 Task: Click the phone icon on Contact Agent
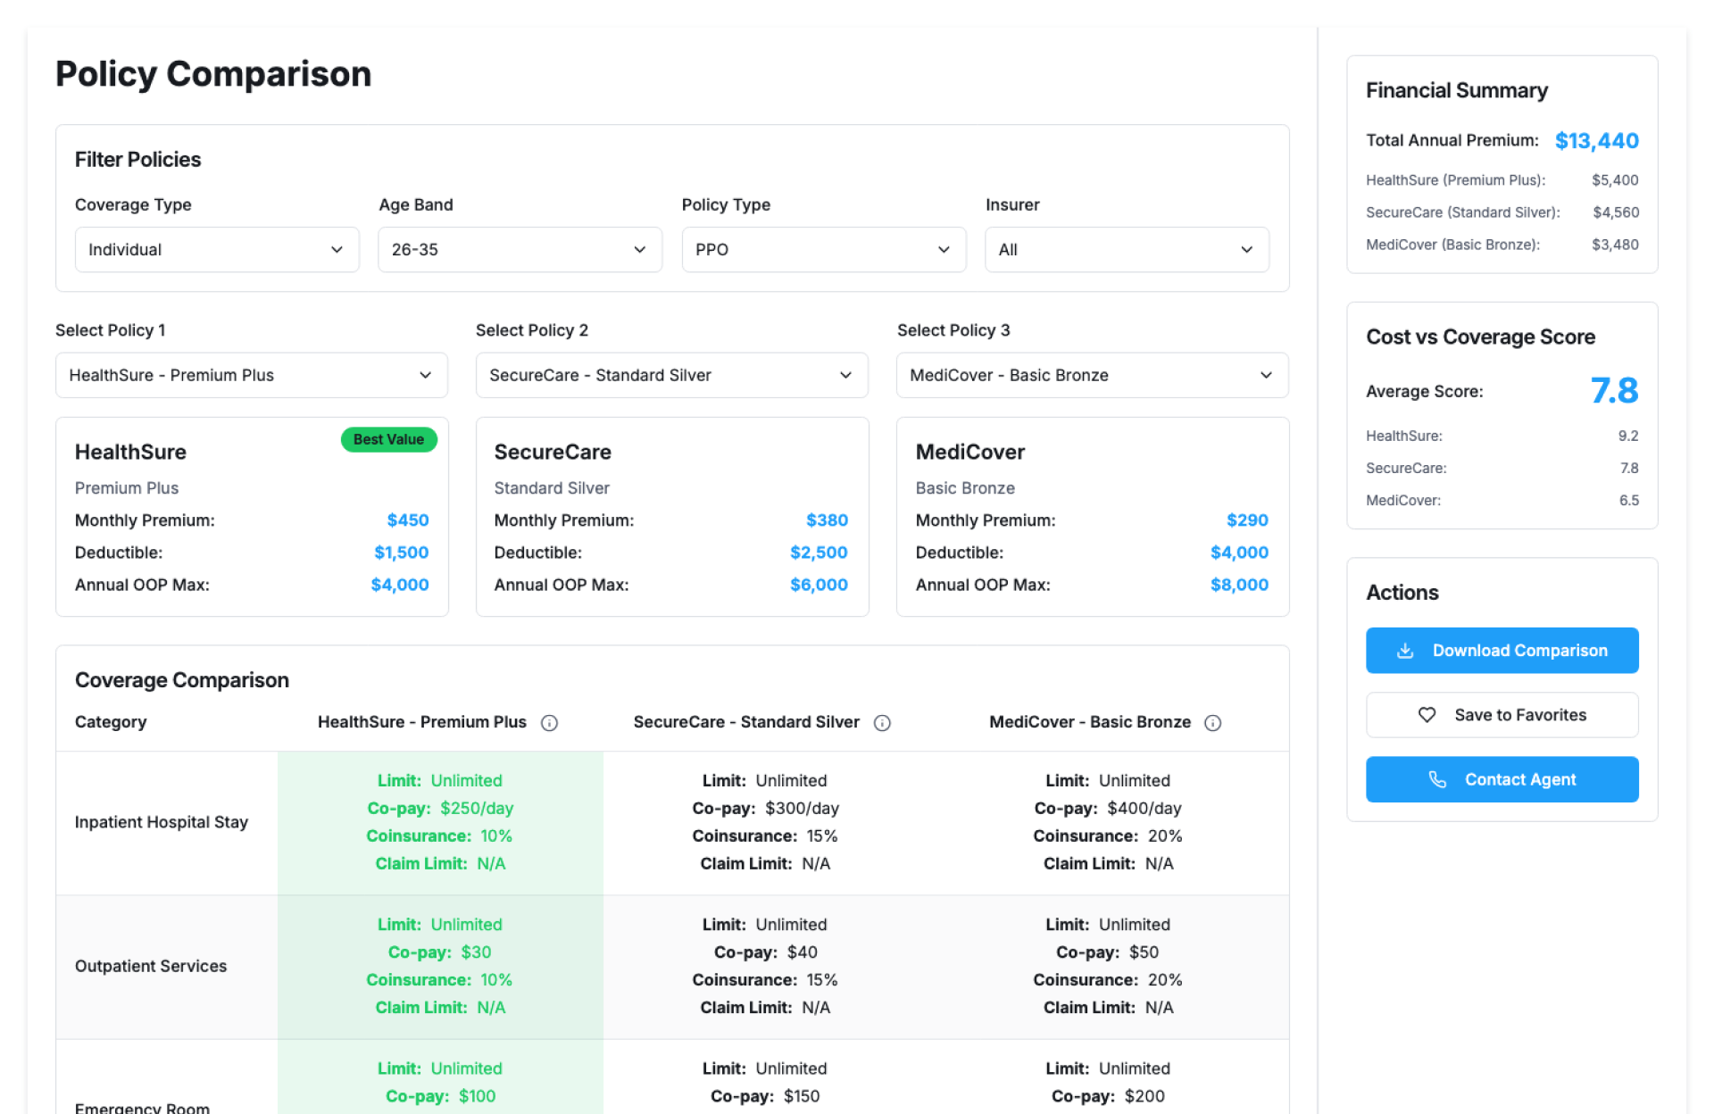coord(1437,779)
